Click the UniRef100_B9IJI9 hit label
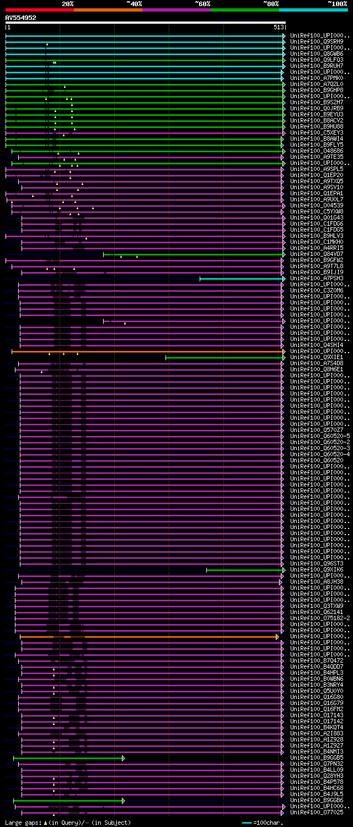 click(x=317, y=272)
